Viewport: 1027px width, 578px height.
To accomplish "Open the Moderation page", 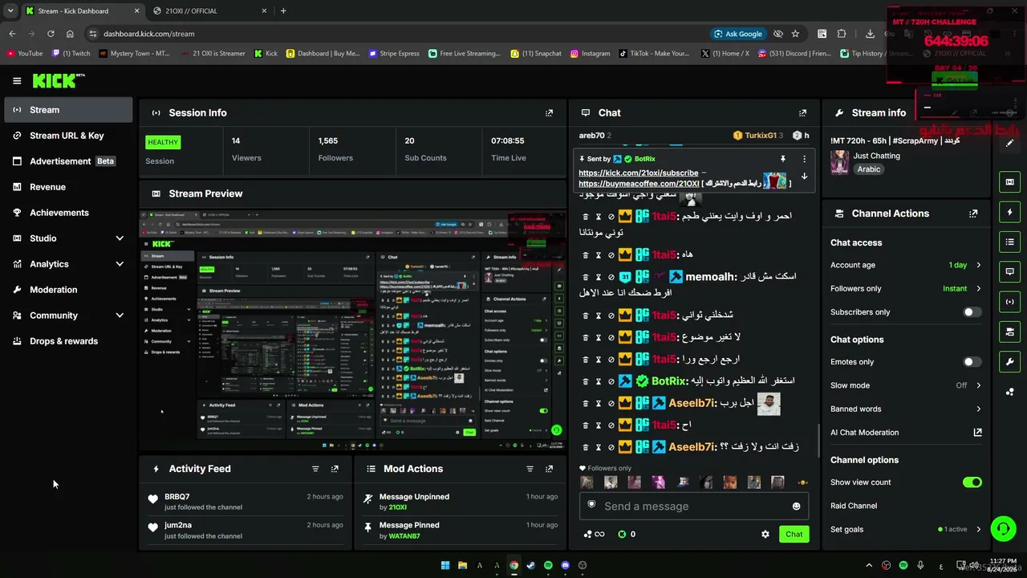I will (x=68, y=290).
